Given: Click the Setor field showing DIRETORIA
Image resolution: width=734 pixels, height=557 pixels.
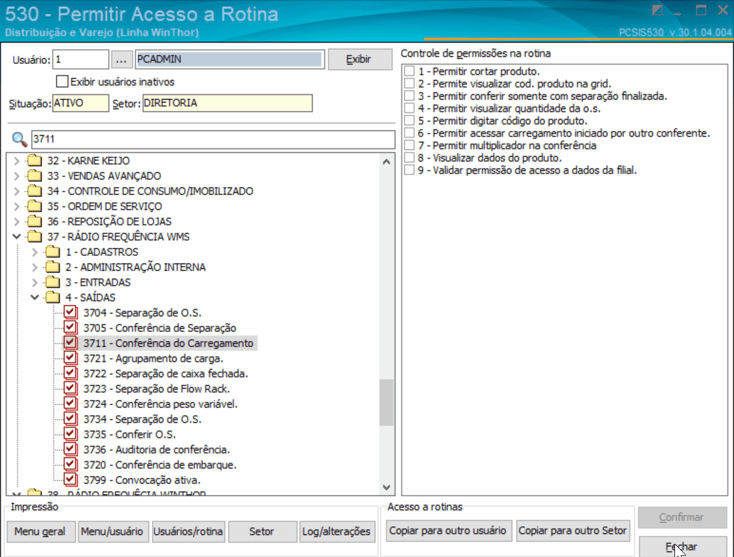Looking at the screenshot, I should pos(228,103).
